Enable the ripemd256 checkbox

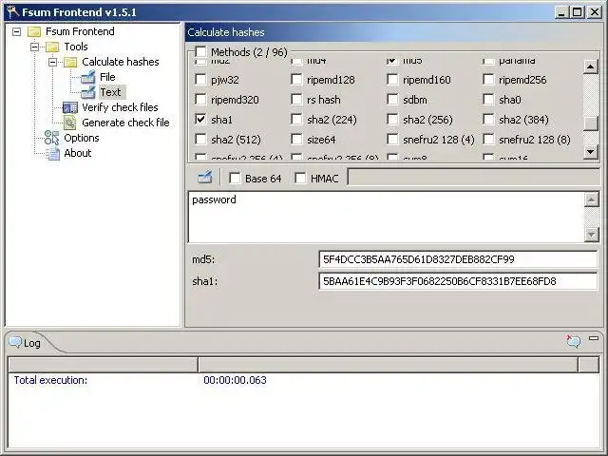tap(488, 80)
